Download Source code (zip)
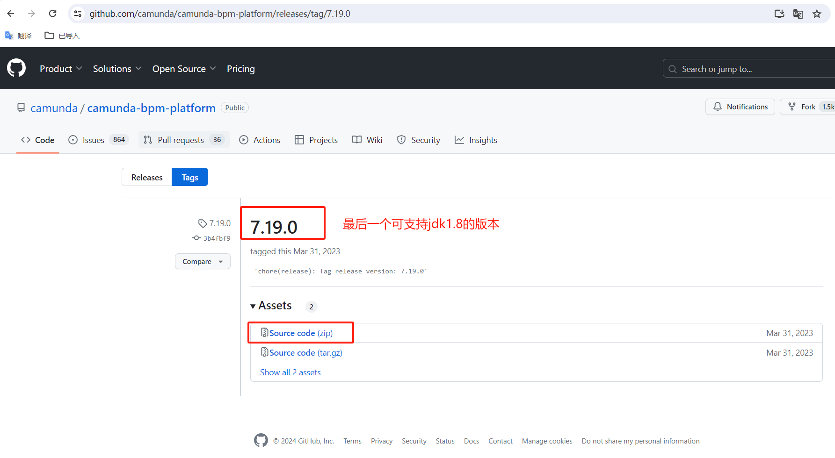 coord(301,333)
